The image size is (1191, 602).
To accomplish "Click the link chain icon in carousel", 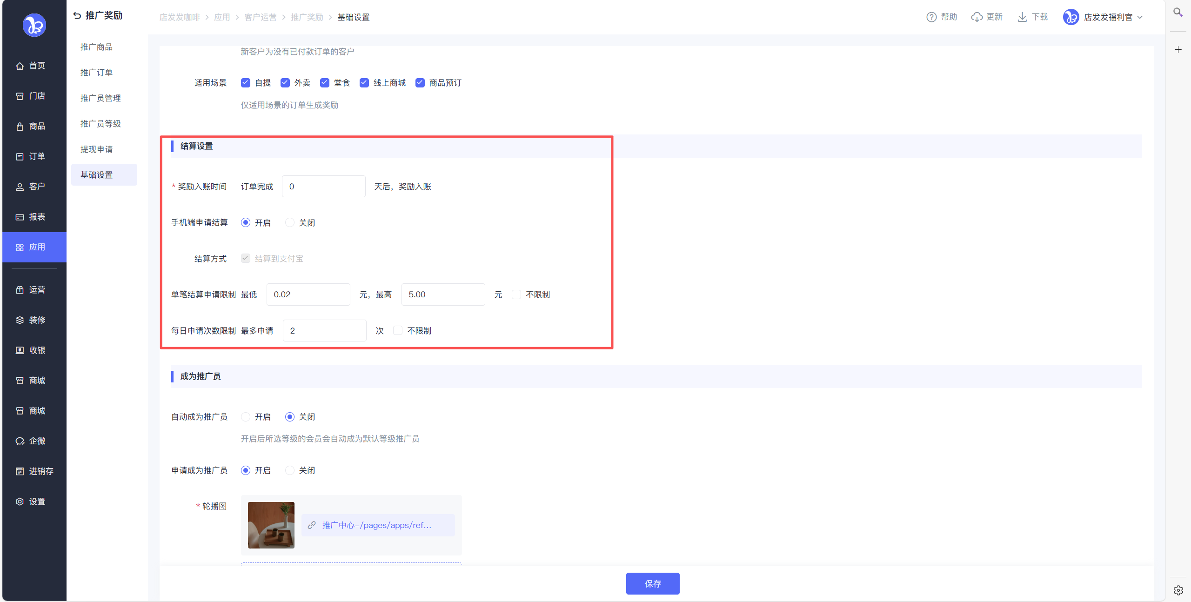I will (x=312, y=525).
